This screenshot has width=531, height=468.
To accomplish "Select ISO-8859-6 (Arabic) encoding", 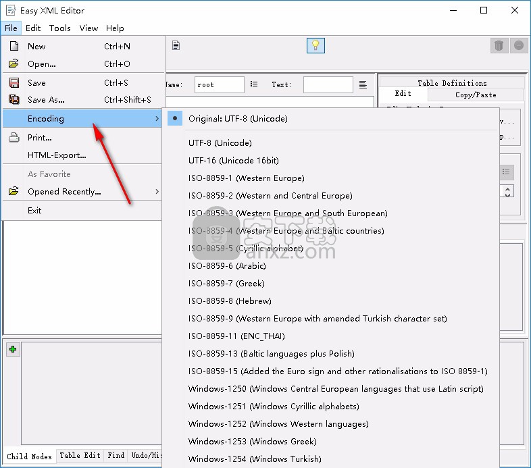I will (x=333, y=266).
